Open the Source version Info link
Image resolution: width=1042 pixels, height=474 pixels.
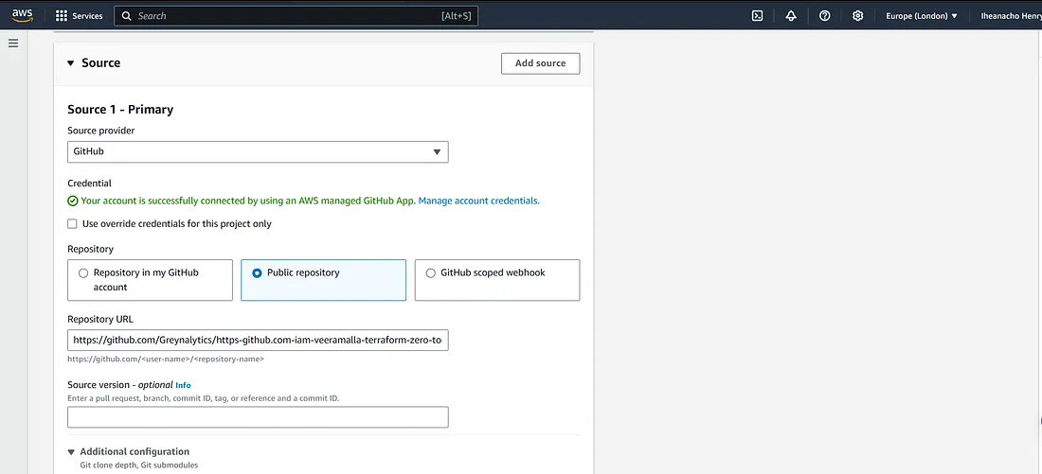(183, 385)
